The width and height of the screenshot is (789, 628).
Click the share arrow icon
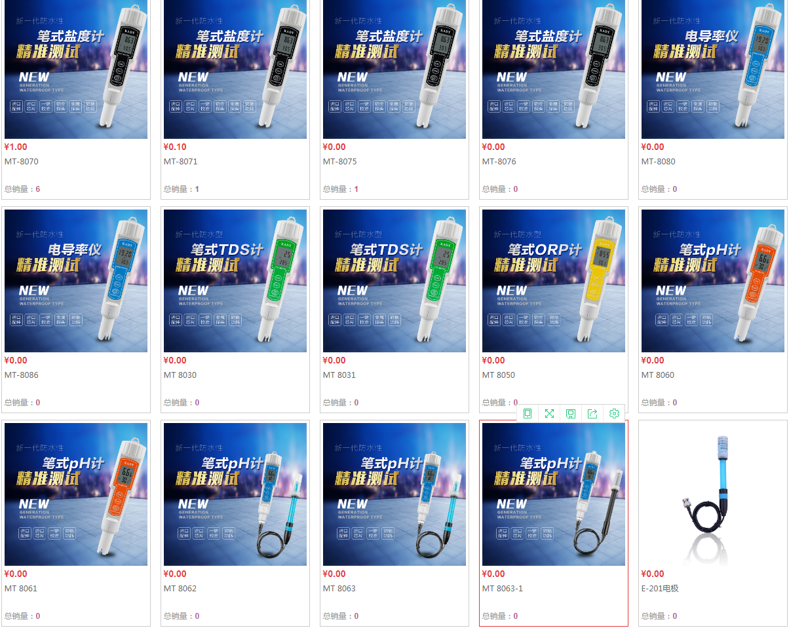coord(592,413)
